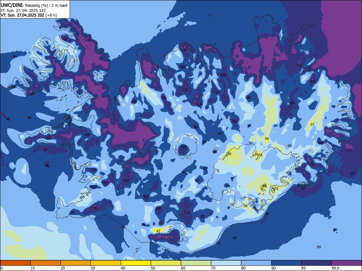This screenshot has width=362, height=271.
Task: Select the 'IT: Sun. 27. 04. 2025 12Z' line
Action: pyautogui.click(x=23, y=10)
